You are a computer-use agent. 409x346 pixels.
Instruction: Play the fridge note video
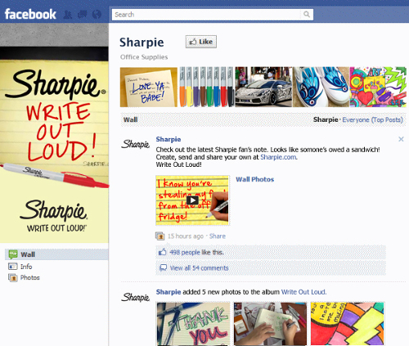[x=192, y=200]
